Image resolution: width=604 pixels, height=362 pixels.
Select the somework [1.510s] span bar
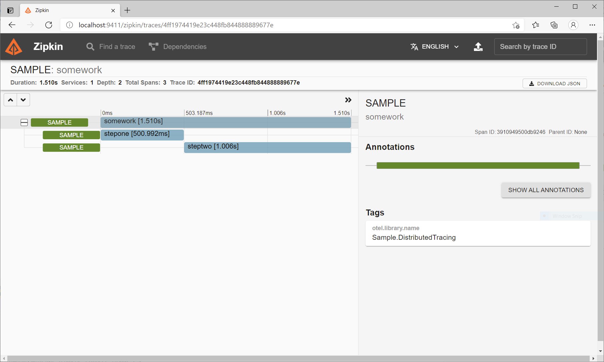point(226,122)
